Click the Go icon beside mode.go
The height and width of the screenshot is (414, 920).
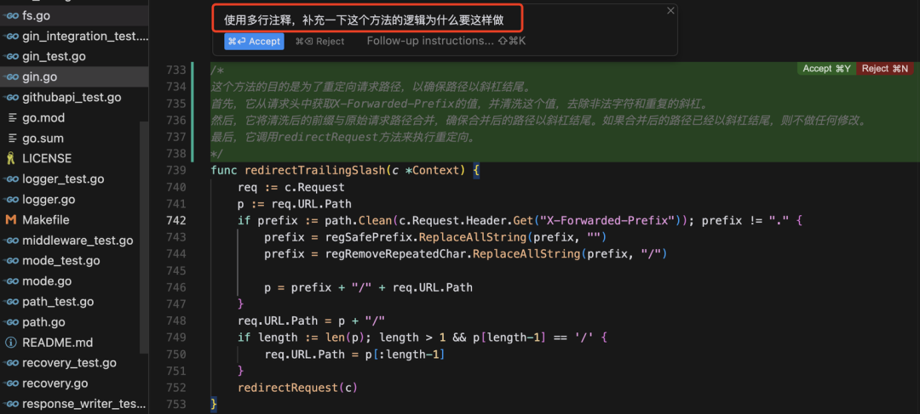point(10,281)
